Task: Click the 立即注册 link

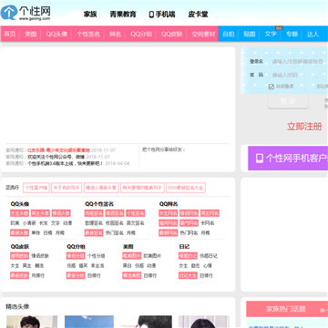Action: 304,127
